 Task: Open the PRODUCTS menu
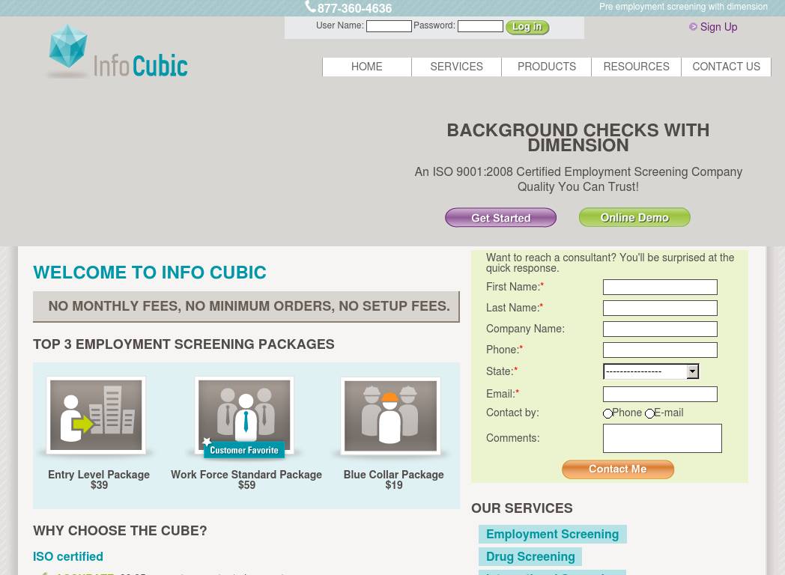[x=546, y=67]
